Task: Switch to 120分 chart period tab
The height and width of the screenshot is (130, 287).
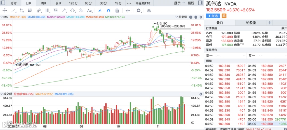Action: pos(74,3)
